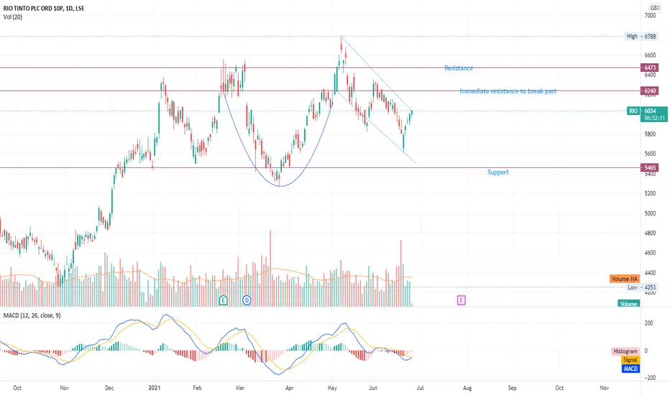Click the blue MACD label

click(x=630, y=368)
